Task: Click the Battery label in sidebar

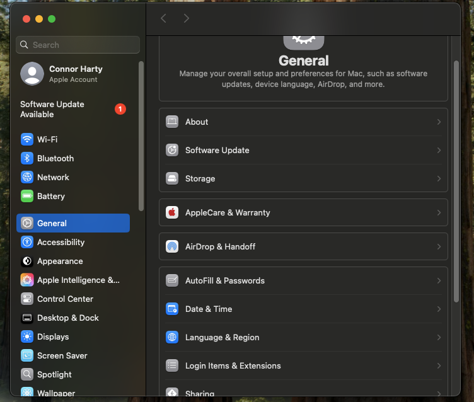Action: tap(51, 196)
